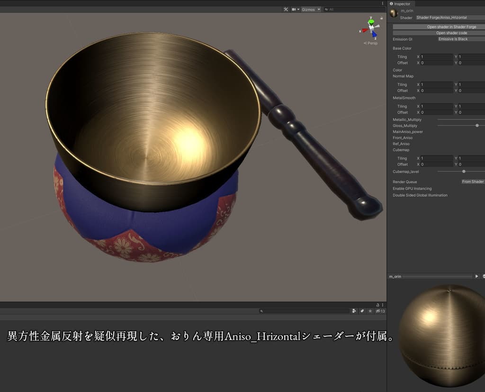Click the asset labels icon in the Project status bar

[363, 311]
